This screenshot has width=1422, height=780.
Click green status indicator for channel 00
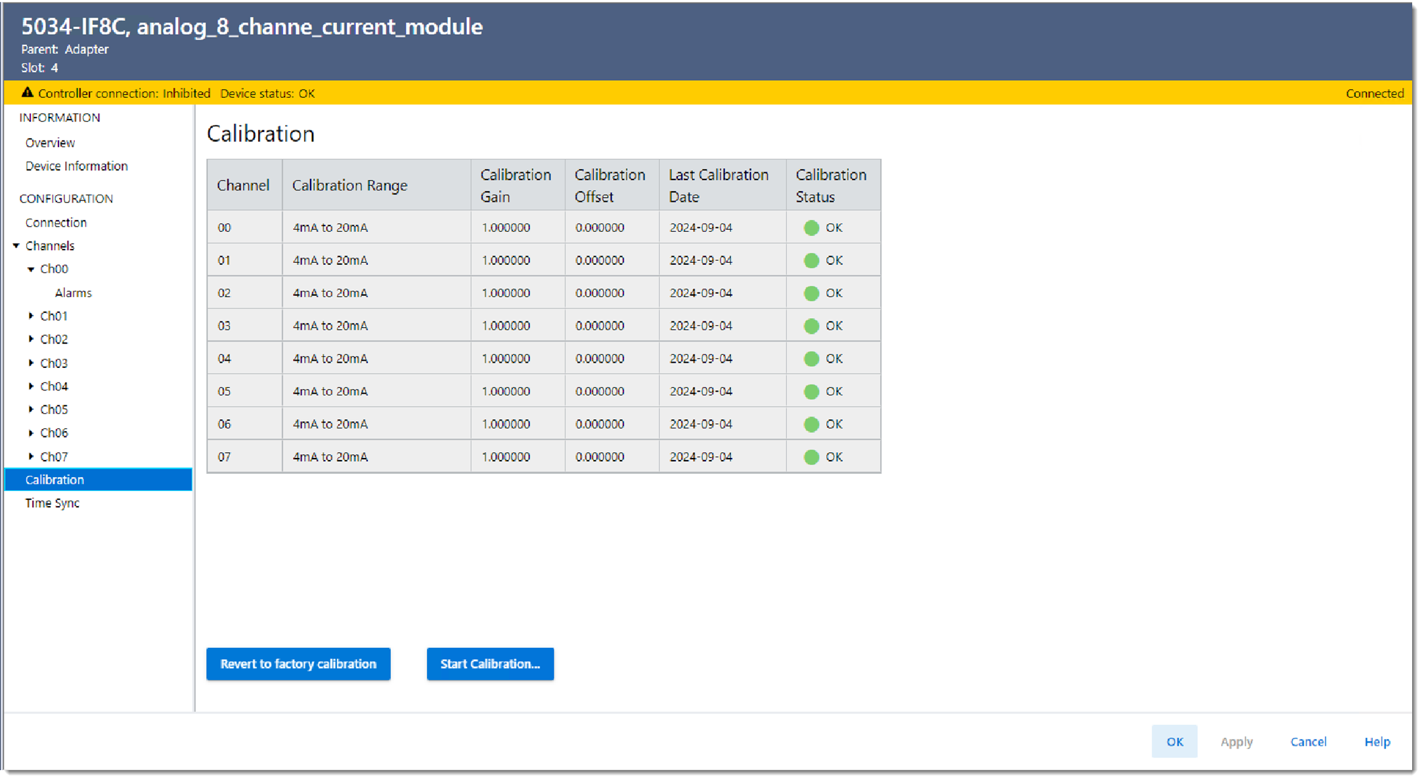(811, 228)
